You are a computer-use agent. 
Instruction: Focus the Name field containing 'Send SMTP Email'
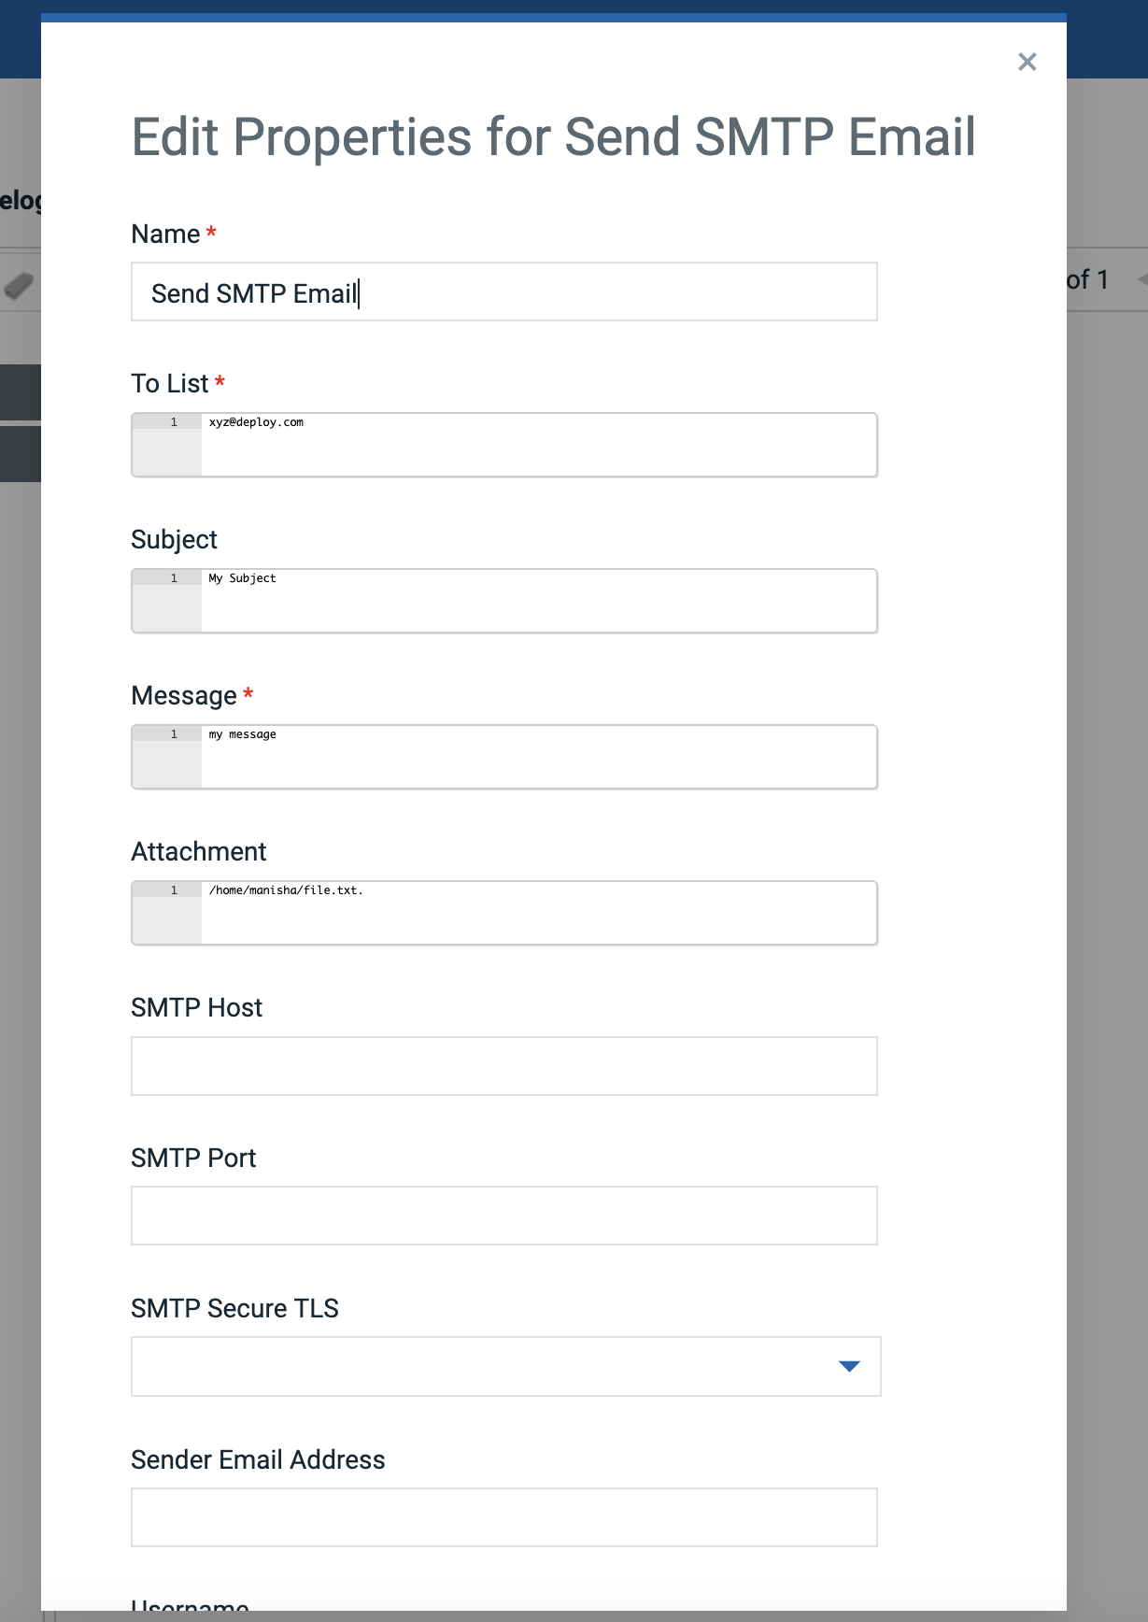[x=503, y=292]
